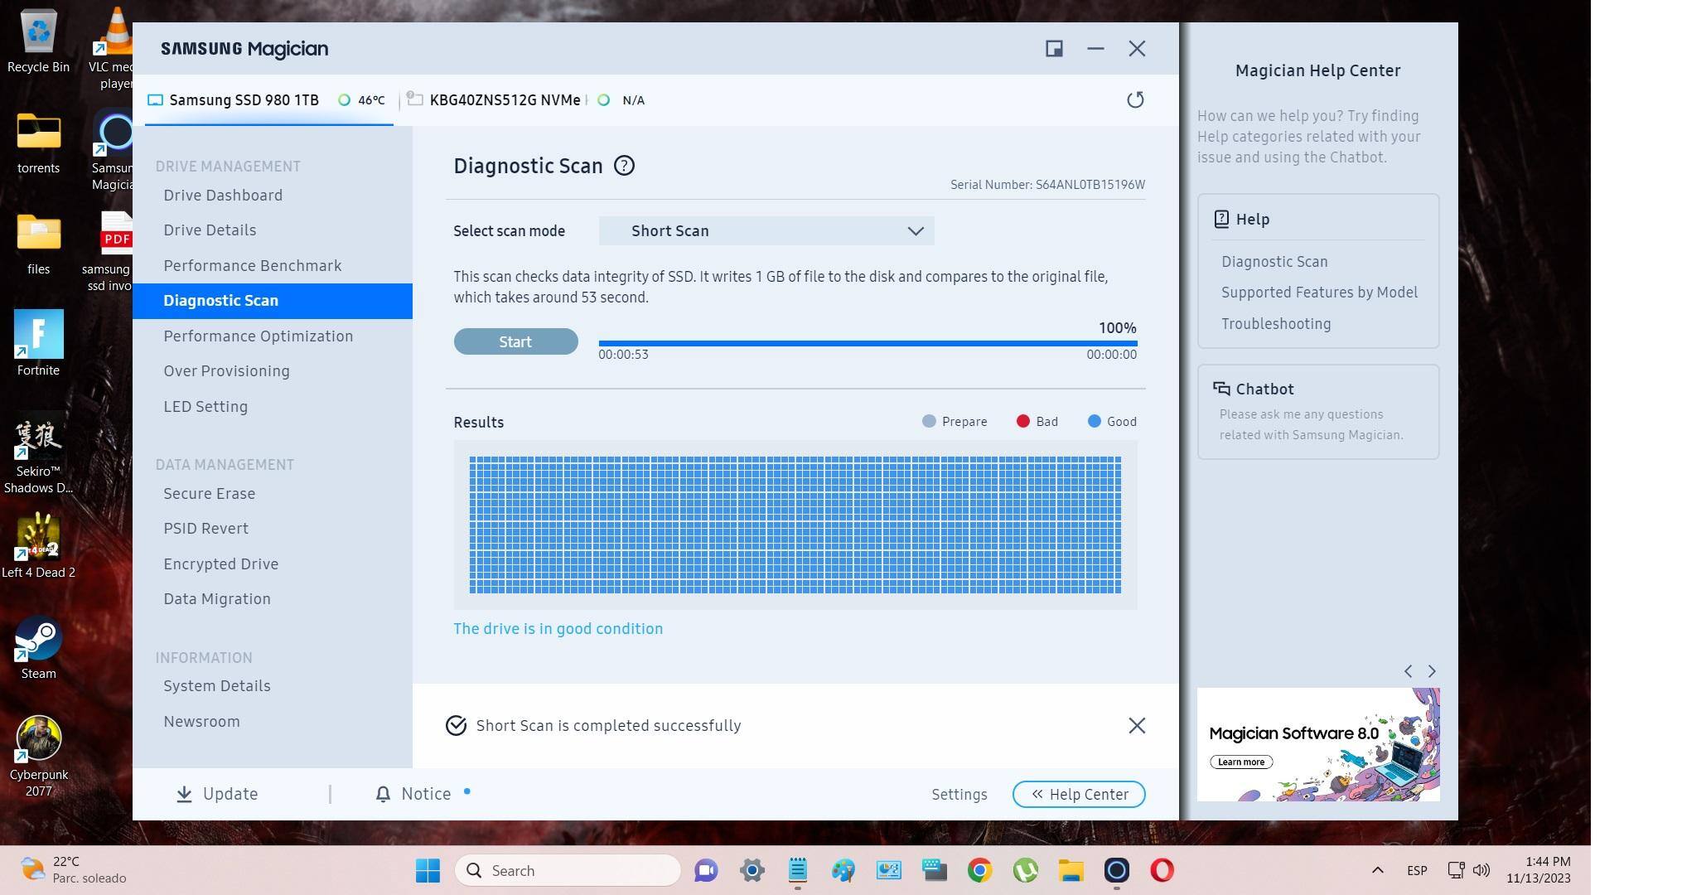Click the Notice bell icon
This screenshot has width=1682, height=895.
pyautogui.click(x=383, y=795)
